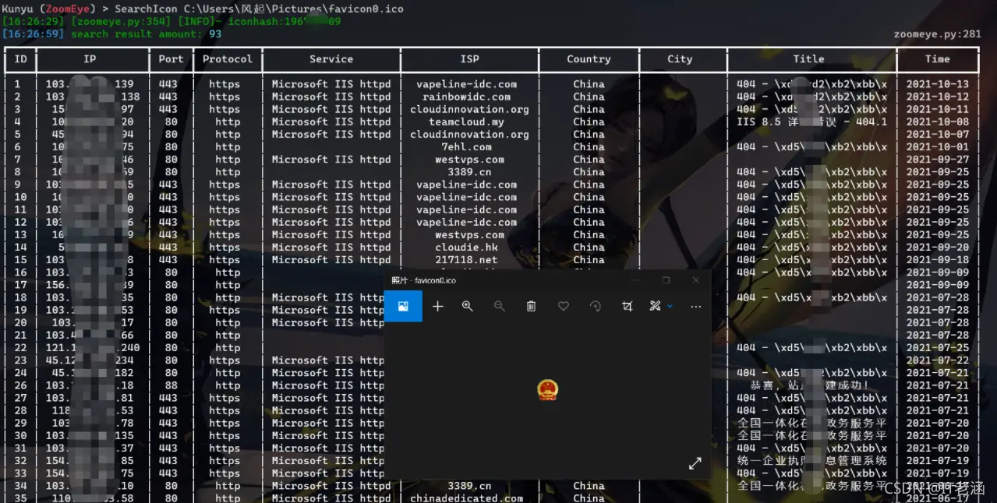Click the plus add-to icon in Photos
The height and width of the screenshot is (503, 997).
438,307
